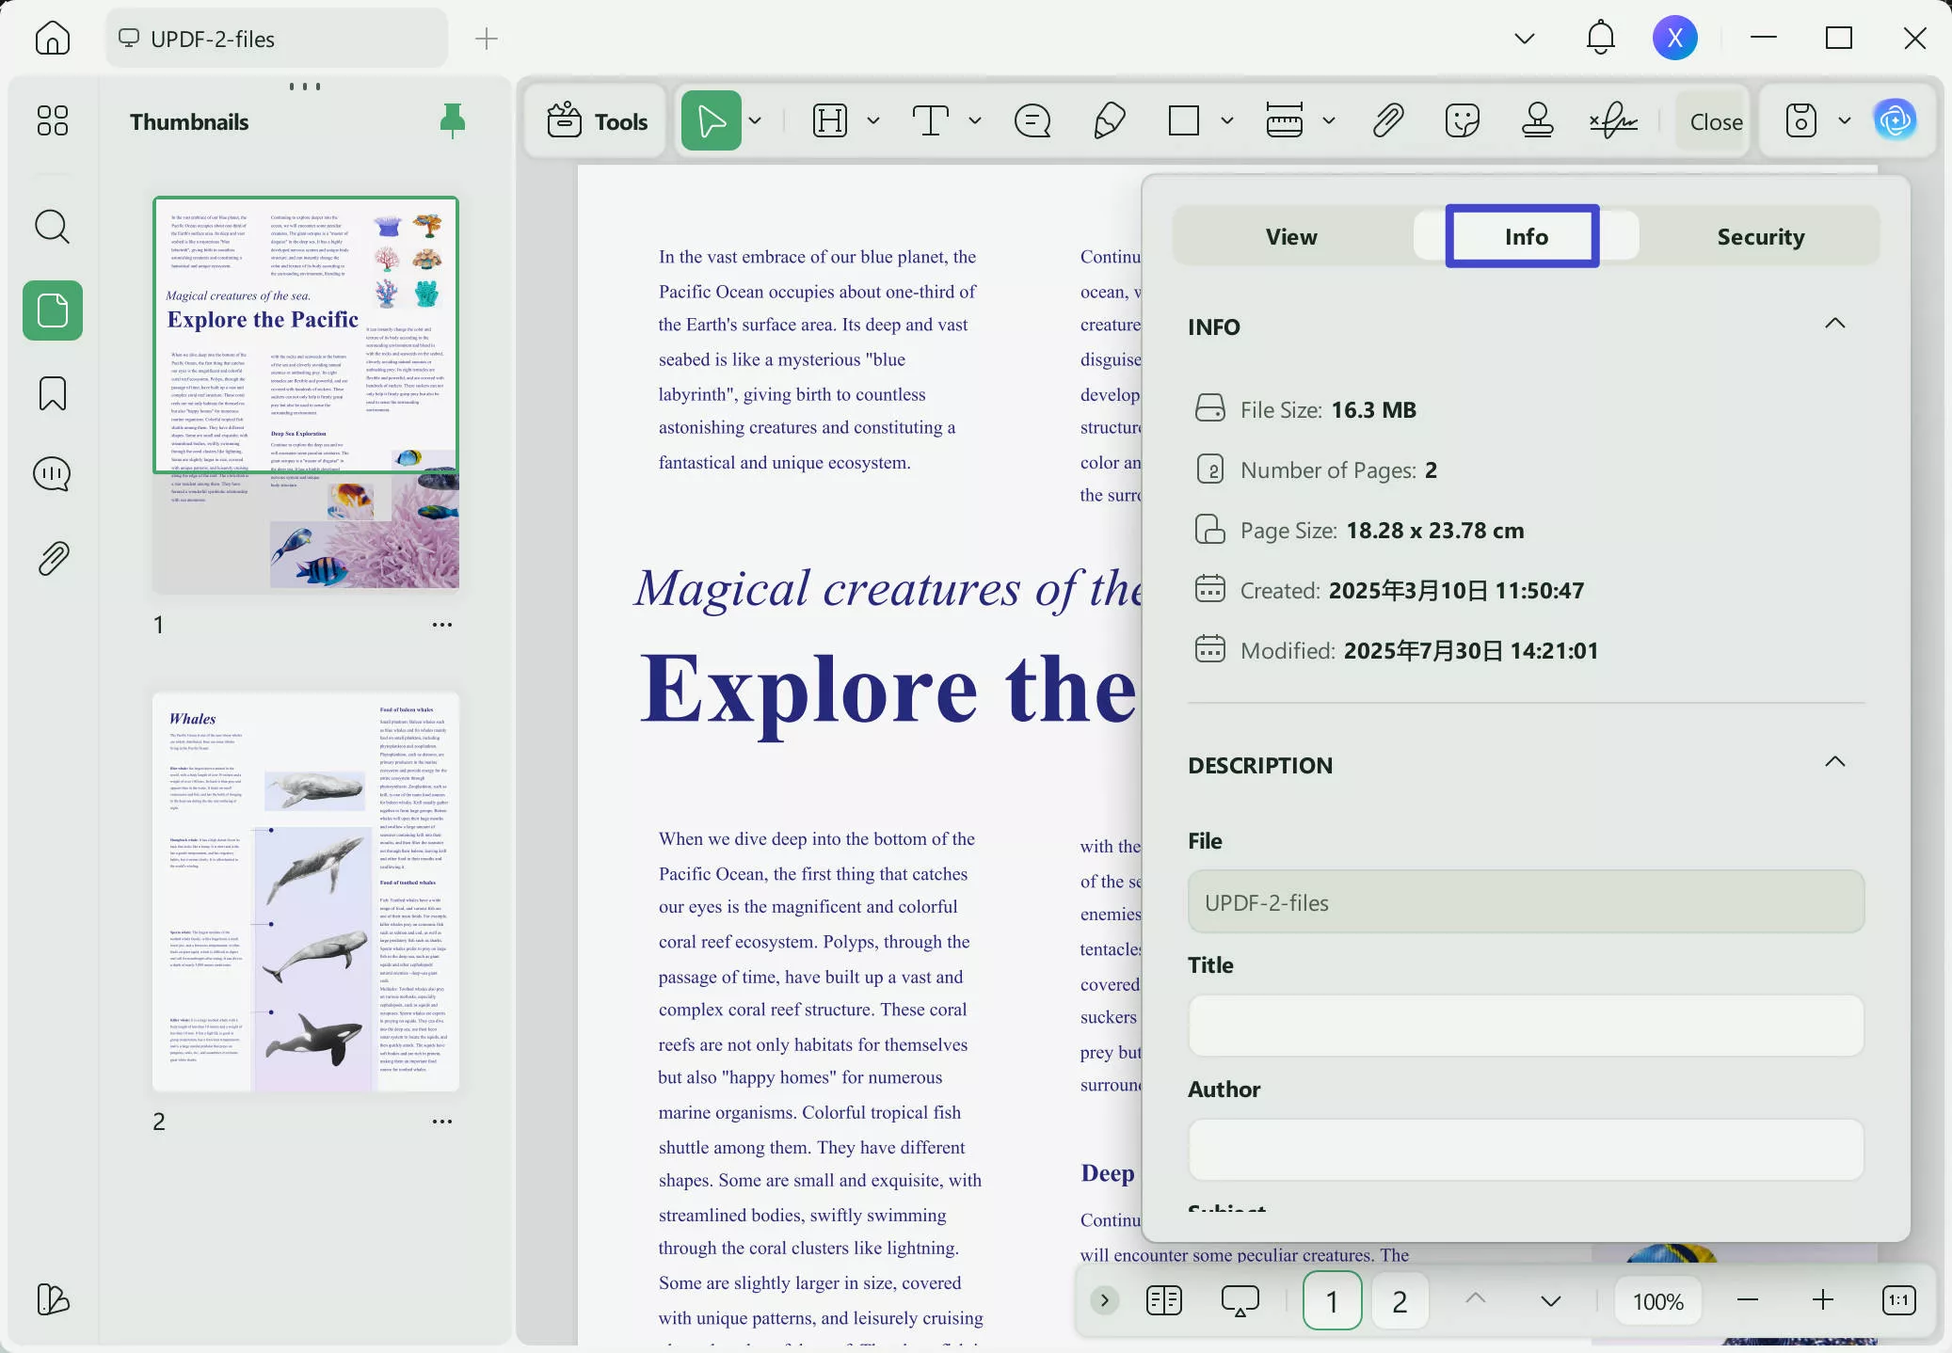Open the Attachments panel icon in sidebar
The height and width of the screenshot is (1353, 1952).
click(53, 558)
